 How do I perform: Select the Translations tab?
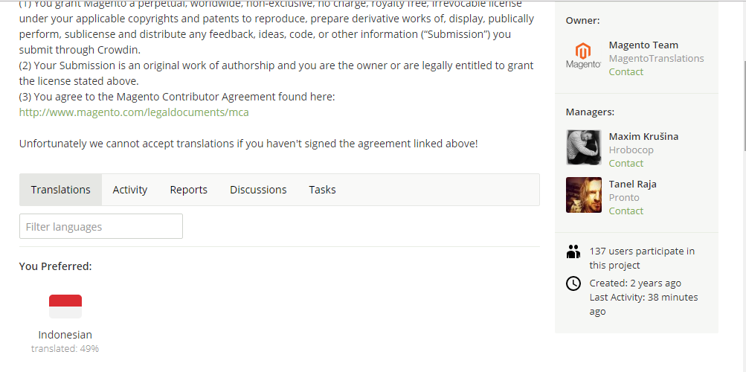pyautogui.click(x=60, y=190)
